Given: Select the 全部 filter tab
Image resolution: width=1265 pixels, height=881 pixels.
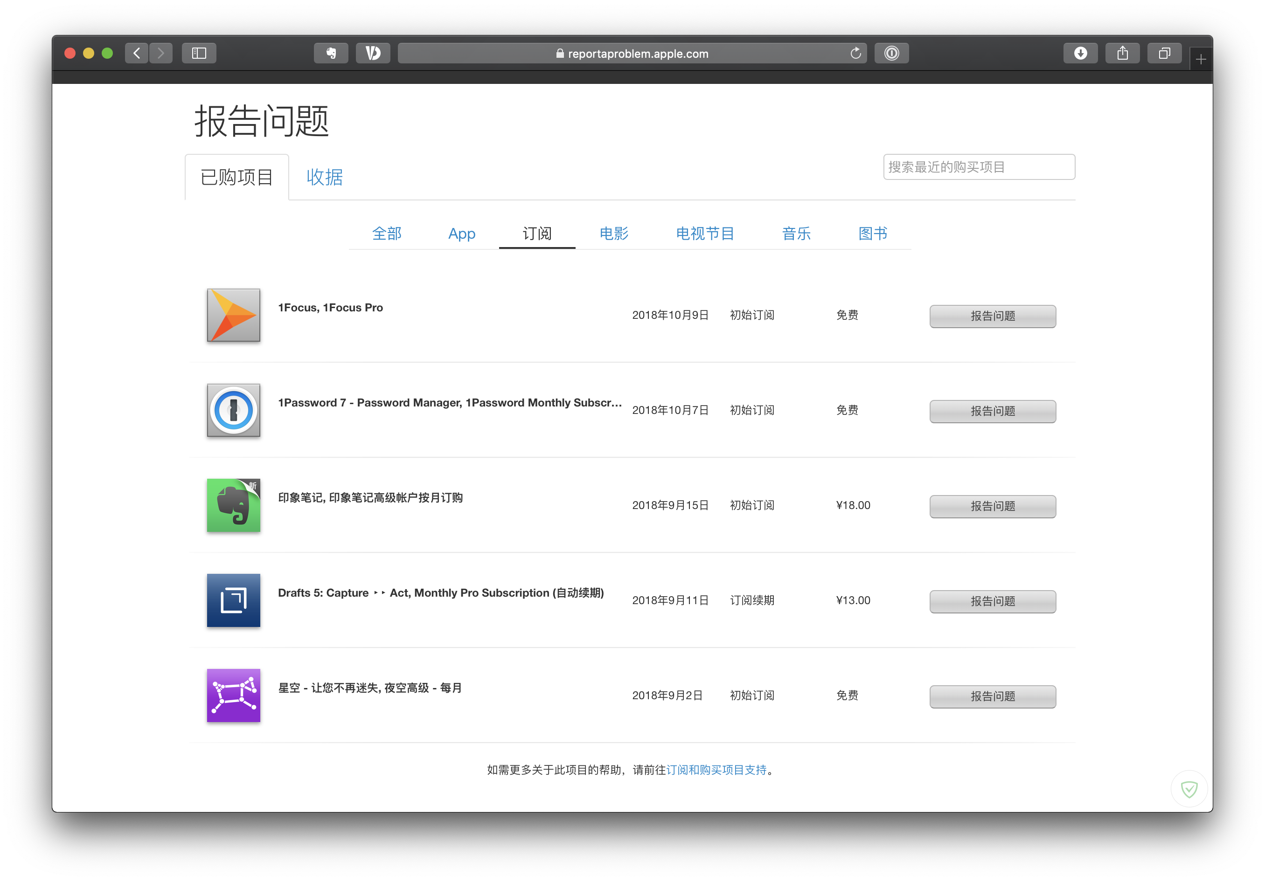Looking at the screenshot, I should 387,234.
